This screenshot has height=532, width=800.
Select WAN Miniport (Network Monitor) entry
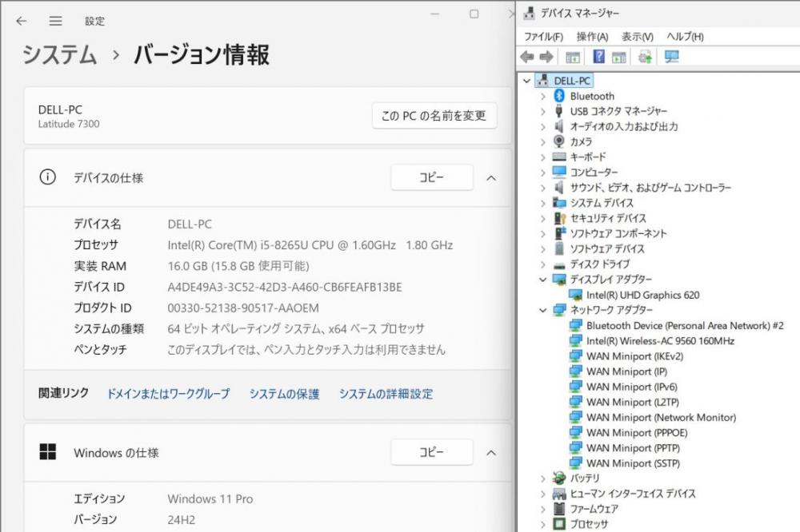click(662, 417)
